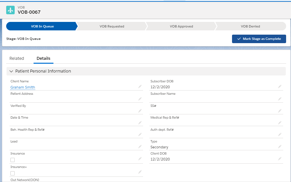Select VOB Requested stage in path

pyautogui.click(x=112, y=26)
